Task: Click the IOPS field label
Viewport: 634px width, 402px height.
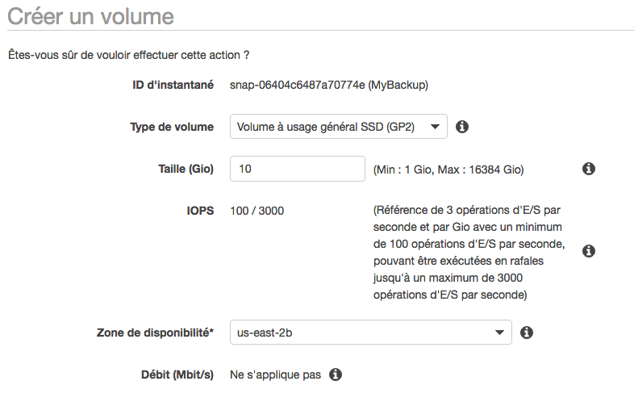Action: (x=200, y=211)
